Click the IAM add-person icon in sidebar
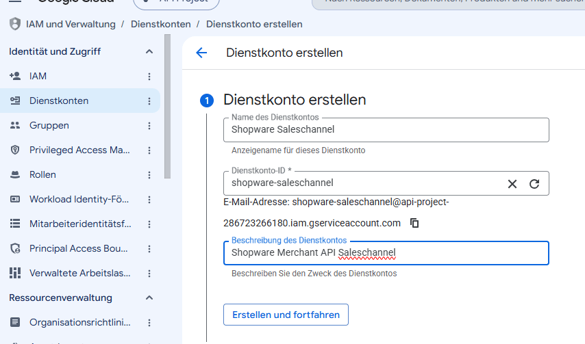 [15, 77]
